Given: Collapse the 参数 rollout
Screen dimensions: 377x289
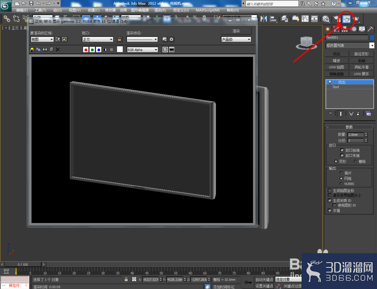Looking at the screenshot, I should pyautogui.click(x=349, y=127).
